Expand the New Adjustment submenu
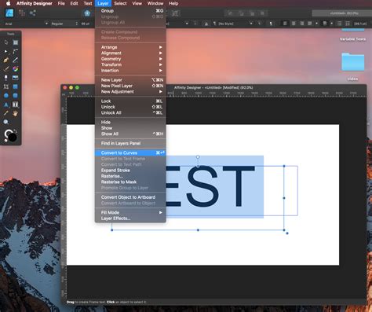 pos(131,92)
